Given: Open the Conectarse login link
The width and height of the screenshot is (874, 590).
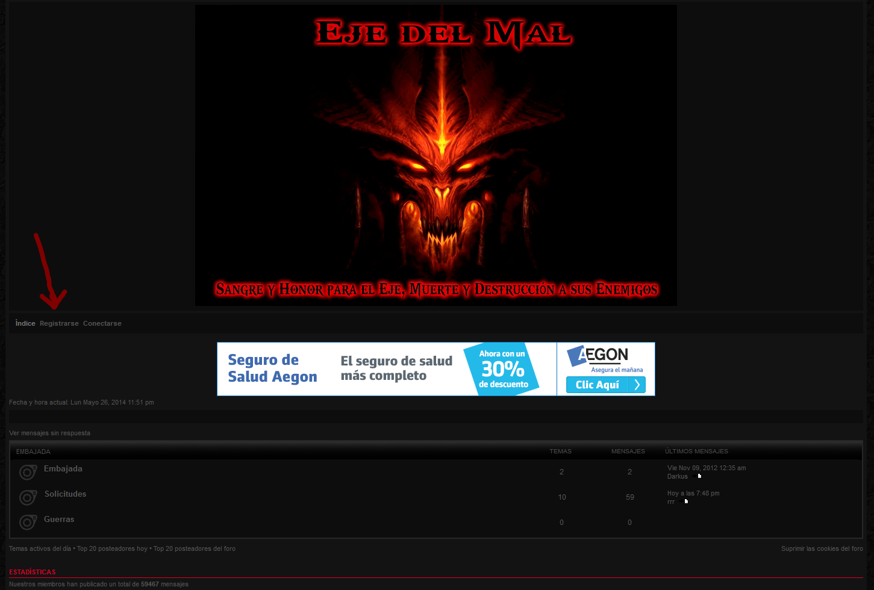Looking at the screenshot, I should [102, 323].
